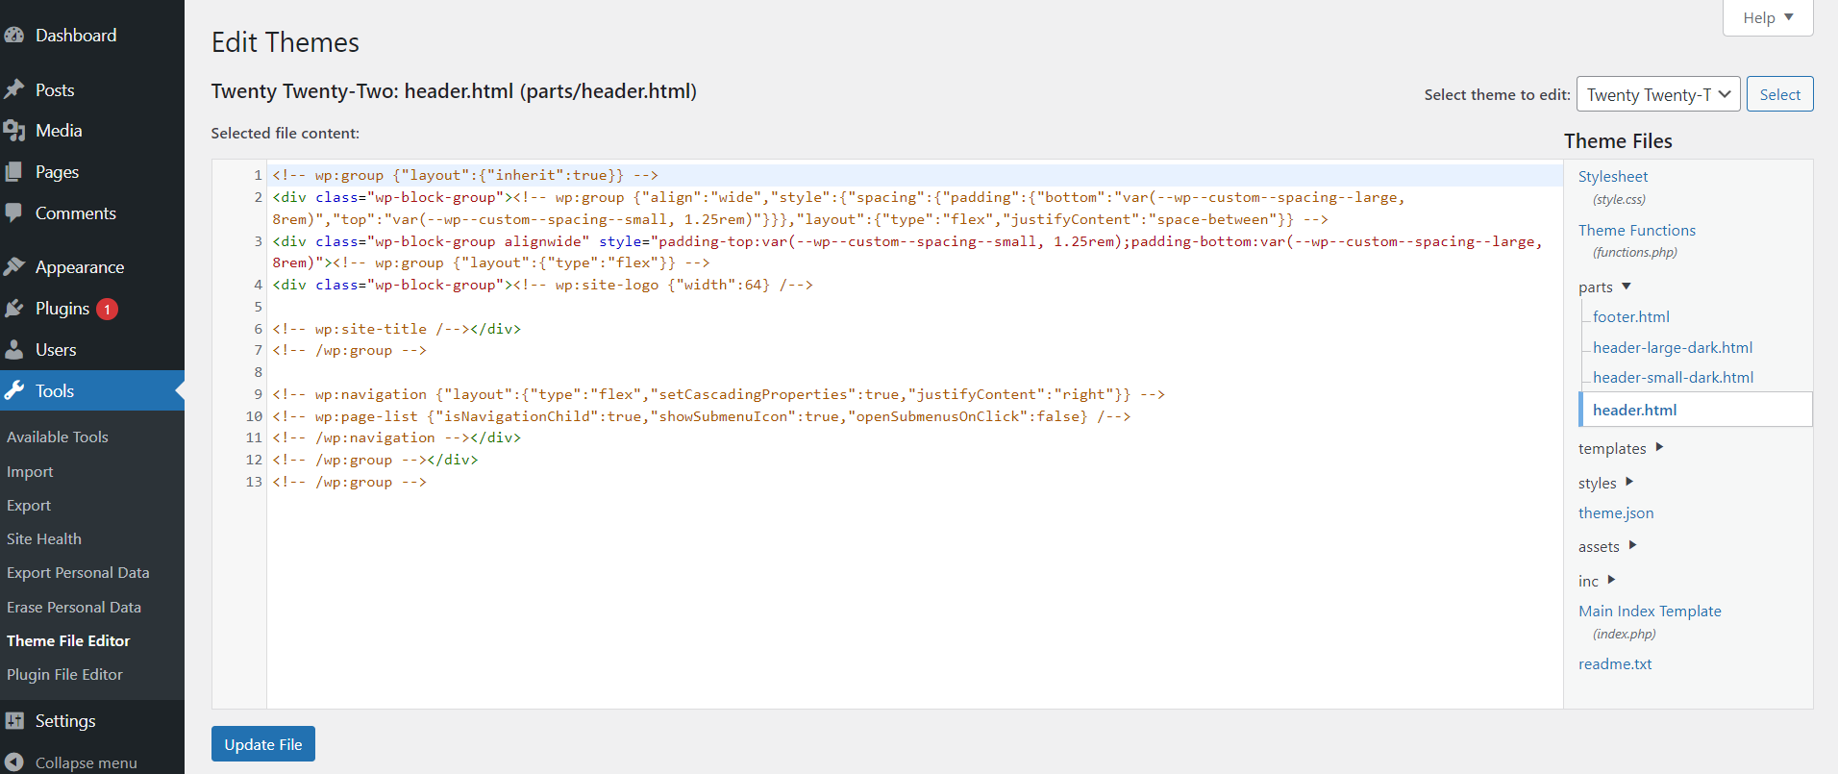Go to the Posts menu
Viewport: 1838px width, 774px height.
(x=55, y=89)
